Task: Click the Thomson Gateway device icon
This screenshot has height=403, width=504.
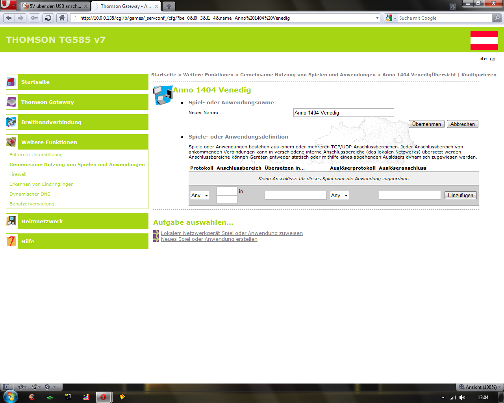Action: (x=11, y=102)
